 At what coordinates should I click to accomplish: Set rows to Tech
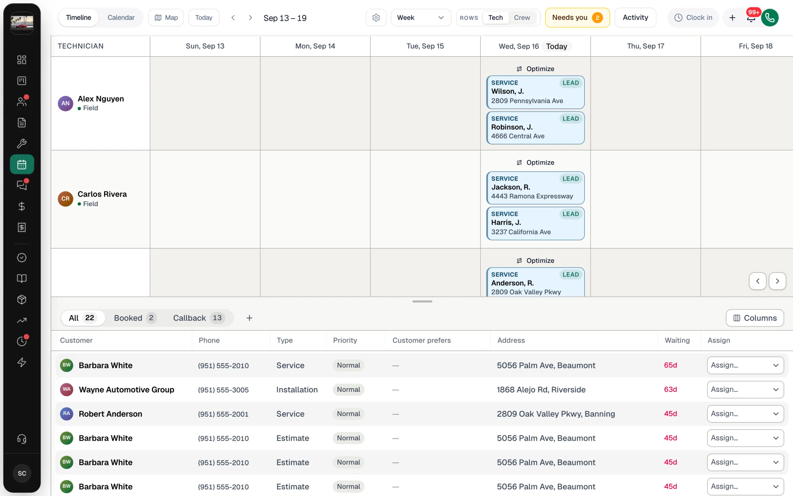pos(496,18)
